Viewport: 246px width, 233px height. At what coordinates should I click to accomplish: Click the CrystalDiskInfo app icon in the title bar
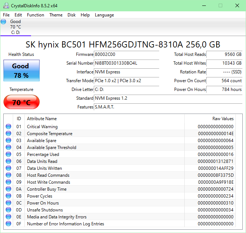(6, 5)
